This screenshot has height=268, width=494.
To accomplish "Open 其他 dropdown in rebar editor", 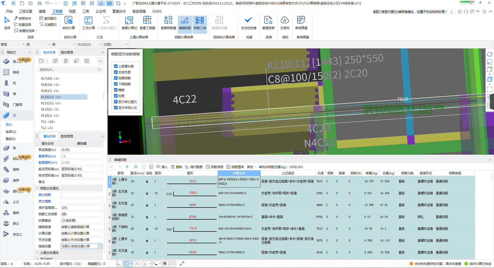I will coord(251,167).
